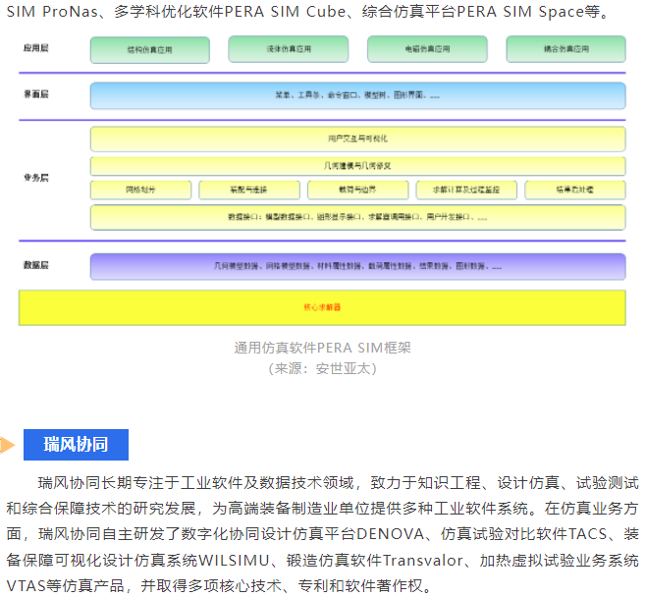
Task: Click the 载荷与边界 box
Action: coord(358,190)
